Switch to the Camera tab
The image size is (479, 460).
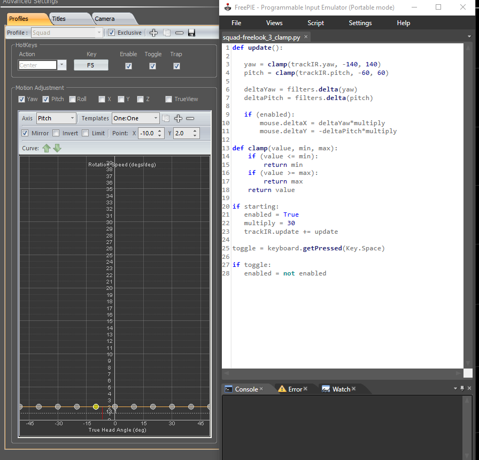tap(105, 19)
